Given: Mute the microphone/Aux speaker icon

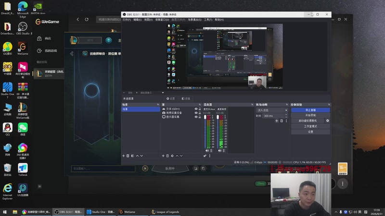Looking at the screenshot, I should pyautogui.click(x=207, y=151).
